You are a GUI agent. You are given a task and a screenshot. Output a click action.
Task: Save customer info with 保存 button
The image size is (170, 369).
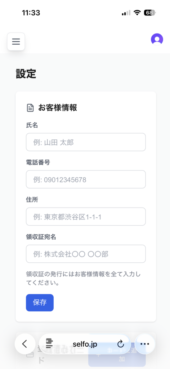tap(40, 303)
